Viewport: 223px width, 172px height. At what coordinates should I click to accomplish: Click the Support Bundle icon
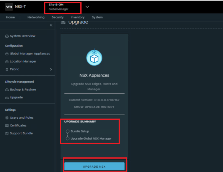pos(7,133)
